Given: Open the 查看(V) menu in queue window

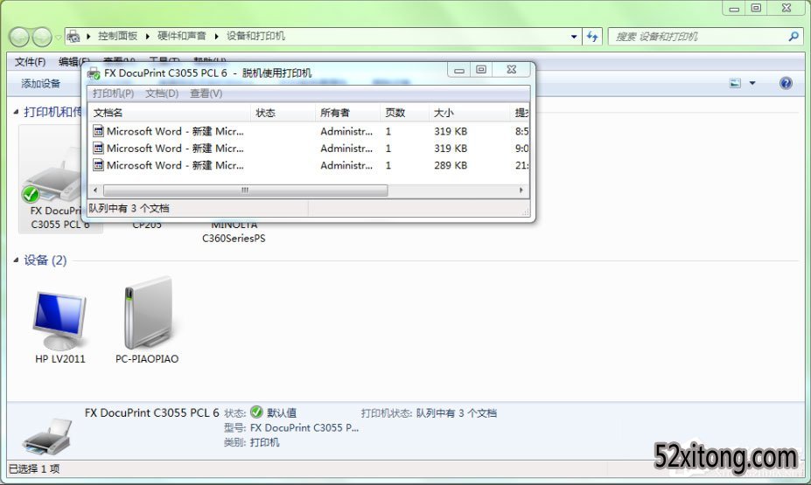Looking at the screenshot, I should [206, 94].
